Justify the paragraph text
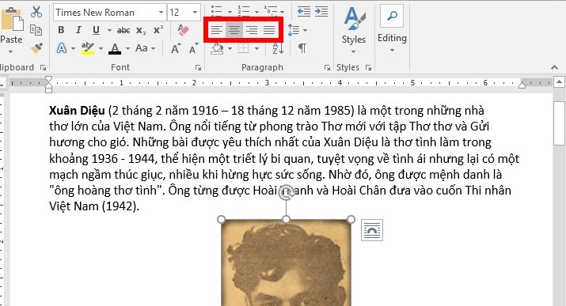566x306 pixels. click(269, 30)
